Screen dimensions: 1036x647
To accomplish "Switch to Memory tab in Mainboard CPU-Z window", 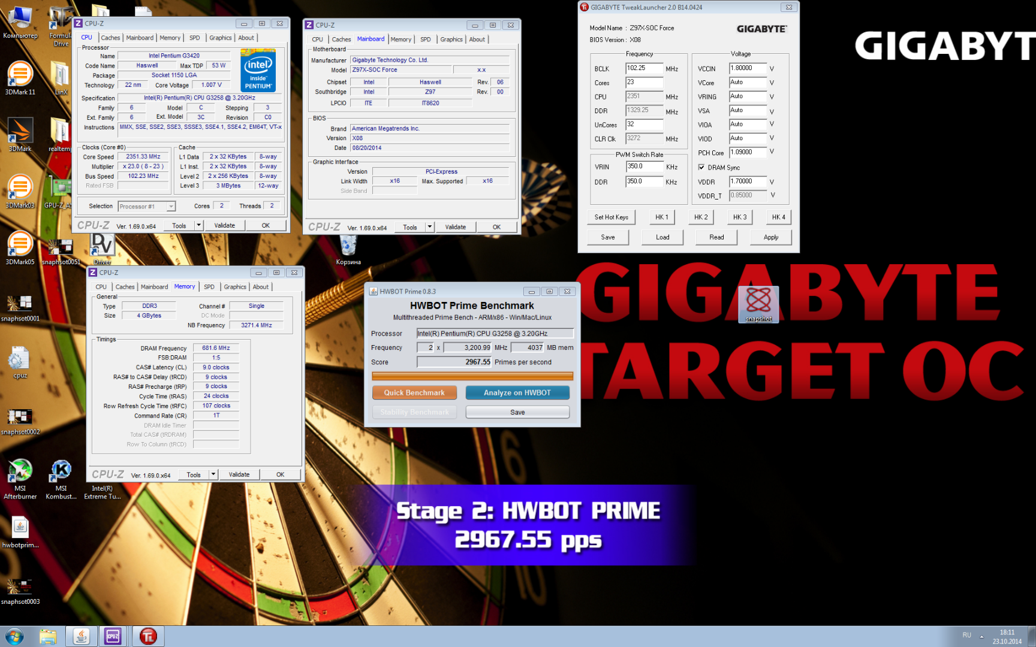I will (x=401, y=40).
